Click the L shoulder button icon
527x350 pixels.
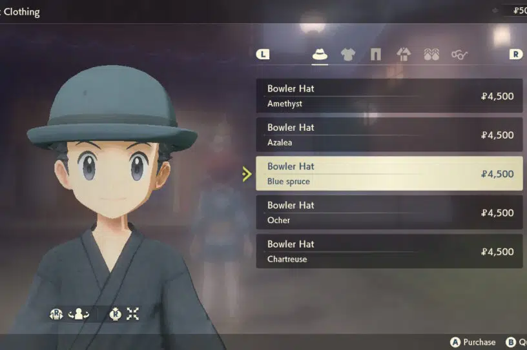[x=263, y=54]
